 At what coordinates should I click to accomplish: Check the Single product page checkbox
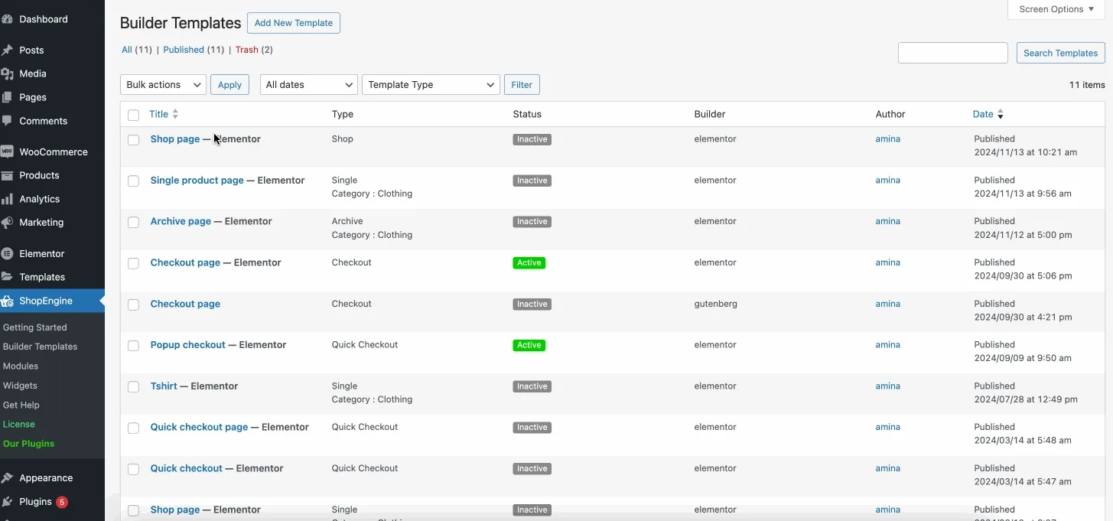point(133,181)
